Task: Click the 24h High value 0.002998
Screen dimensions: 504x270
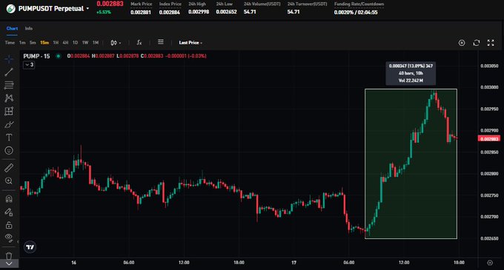Action: (199, 12)
